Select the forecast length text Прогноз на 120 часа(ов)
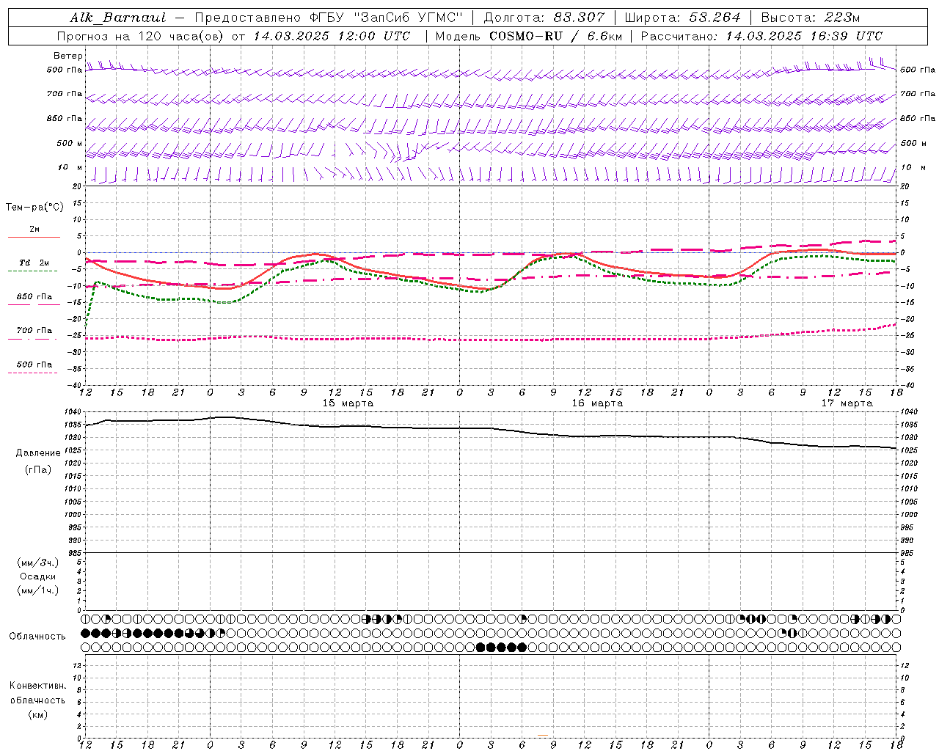This screenshot has width=939, height=751. tap(141, 36)
